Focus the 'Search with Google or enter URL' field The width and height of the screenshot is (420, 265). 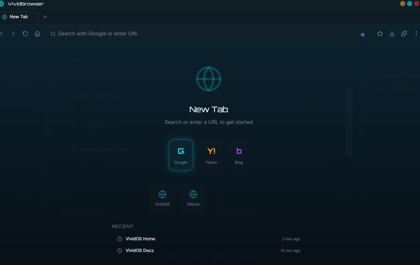[208, 34]
